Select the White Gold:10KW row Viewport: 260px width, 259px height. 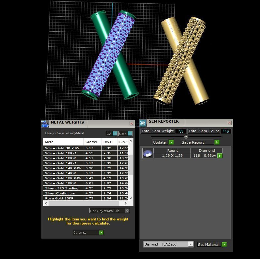pyautogui.click(x=86, y=158)
